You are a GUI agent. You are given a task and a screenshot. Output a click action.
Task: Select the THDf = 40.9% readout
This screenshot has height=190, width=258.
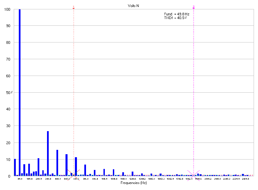175,18
